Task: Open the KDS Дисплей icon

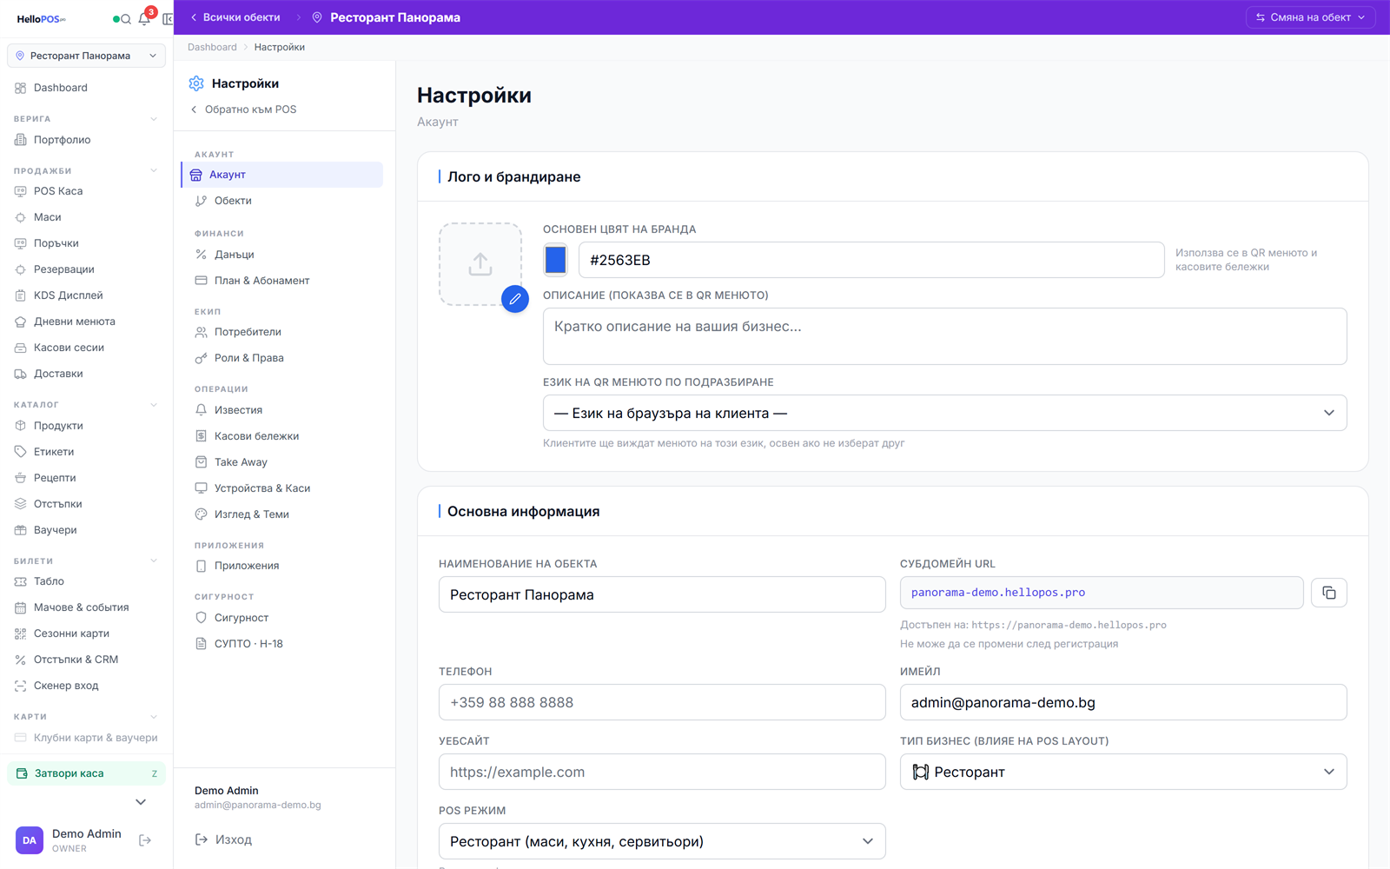Action: point(21,295)
